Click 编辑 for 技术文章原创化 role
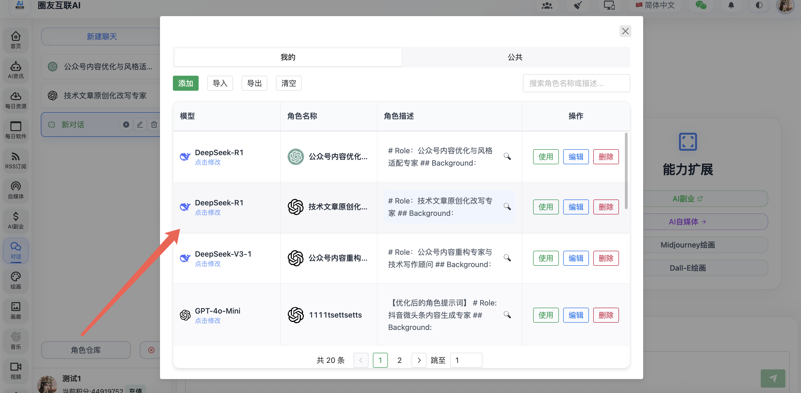The image size is (801, 393). click(576, 207)
